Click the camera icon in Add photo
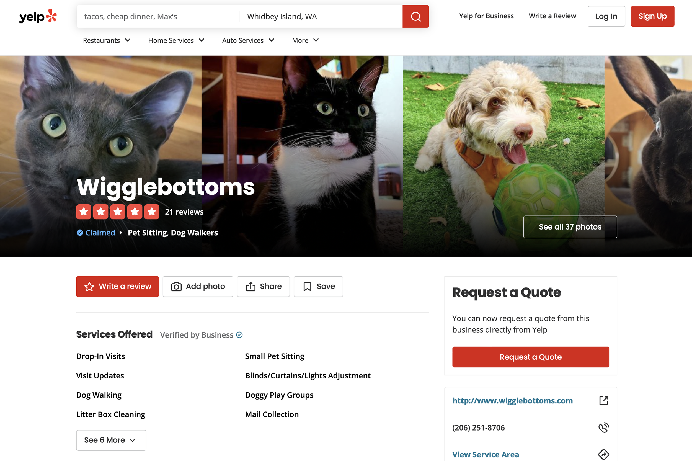This screenshot has height=461, width=692. 176,286
